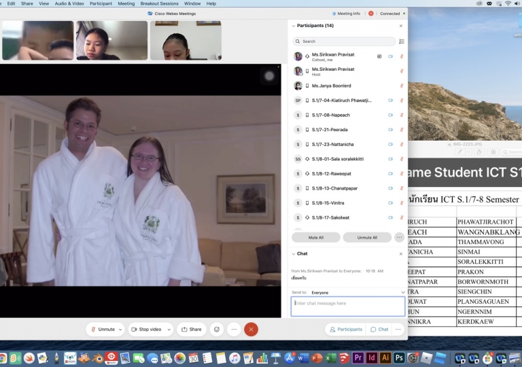This screenshot has height=367, width=522.
Task: Click the Unmute All button
Action: tap(367, 237)
